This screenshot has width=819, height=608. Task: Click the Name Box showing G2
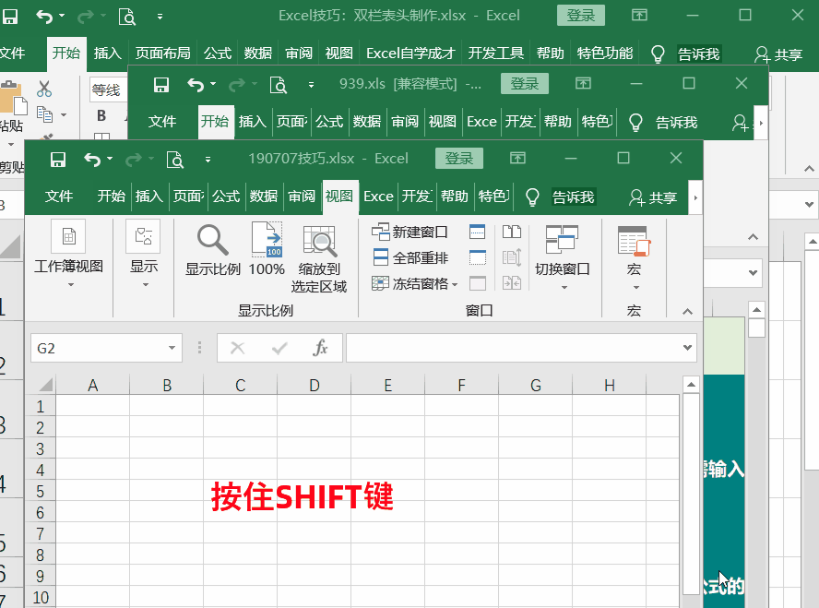100,348
